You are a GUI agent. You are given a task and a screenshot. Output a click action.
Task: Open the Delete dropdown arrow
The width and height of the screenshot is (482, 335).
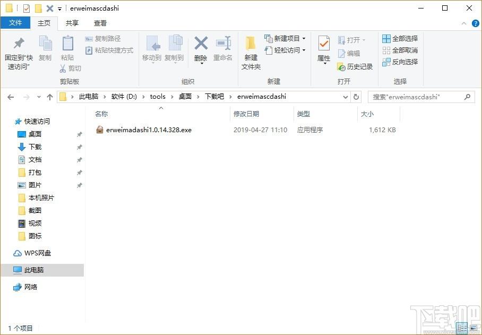pyautogui.click(x=202, y=63)
